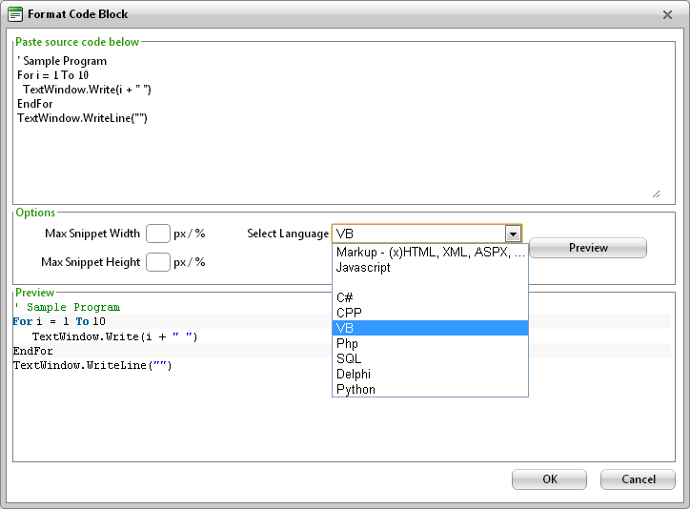Select Python from language list
The height and width of the screenshot is (509, 690).
(430, 389)
